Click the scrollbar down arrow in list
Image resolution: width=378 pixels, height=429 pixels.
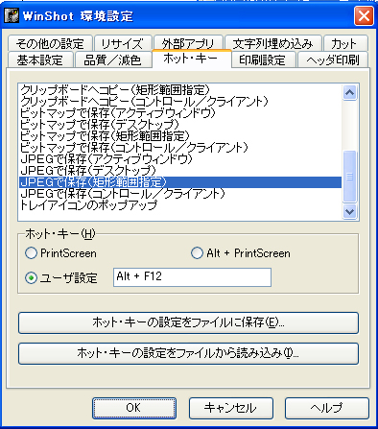[x=349, y=211]
